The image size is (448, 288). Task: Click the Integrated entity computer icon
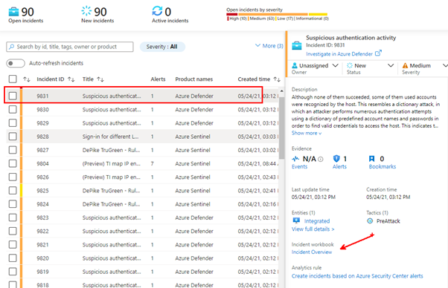(296, 220)
